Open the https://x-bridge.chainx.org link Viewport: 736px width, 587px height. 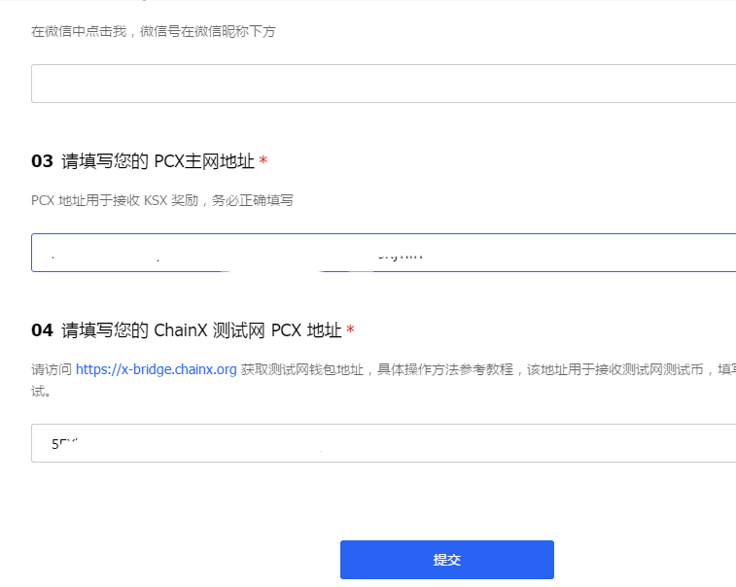157,369
